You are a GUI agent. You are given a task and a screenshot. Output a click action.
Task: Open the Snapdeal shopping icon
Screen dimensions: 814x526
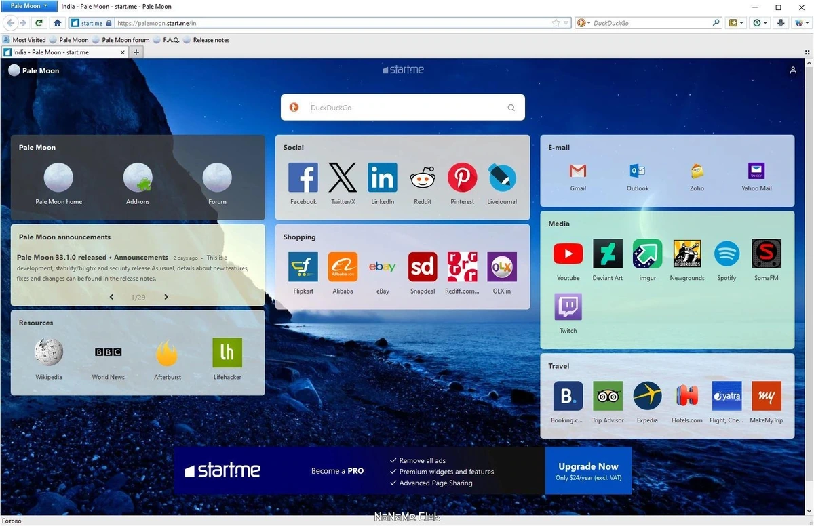click(x=423, y=267)
